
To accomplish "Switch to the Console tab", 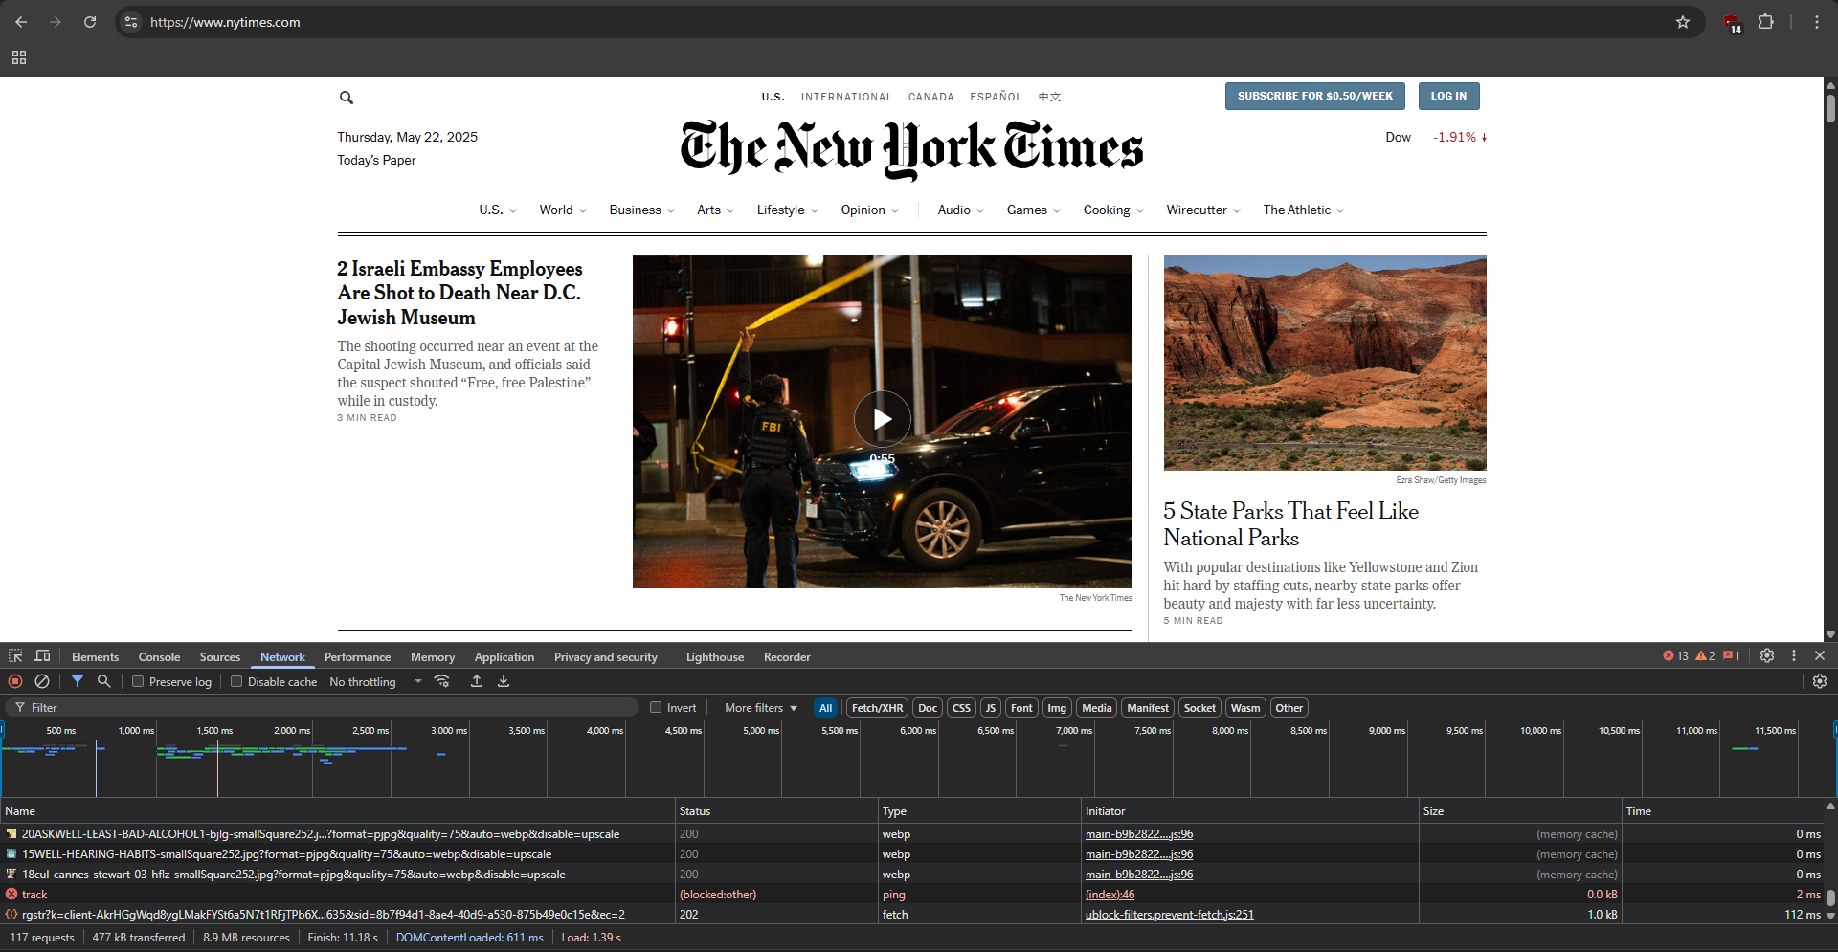I will point(159,657).
